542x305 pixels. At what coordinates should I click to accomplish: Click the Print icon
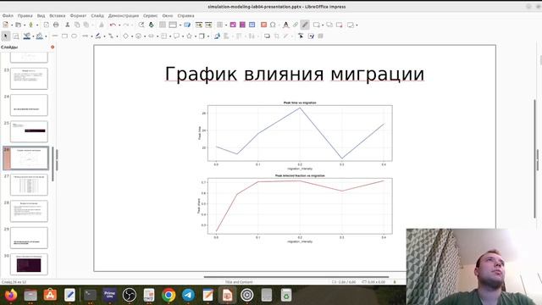pyautogui.click(x=56, y=25)
